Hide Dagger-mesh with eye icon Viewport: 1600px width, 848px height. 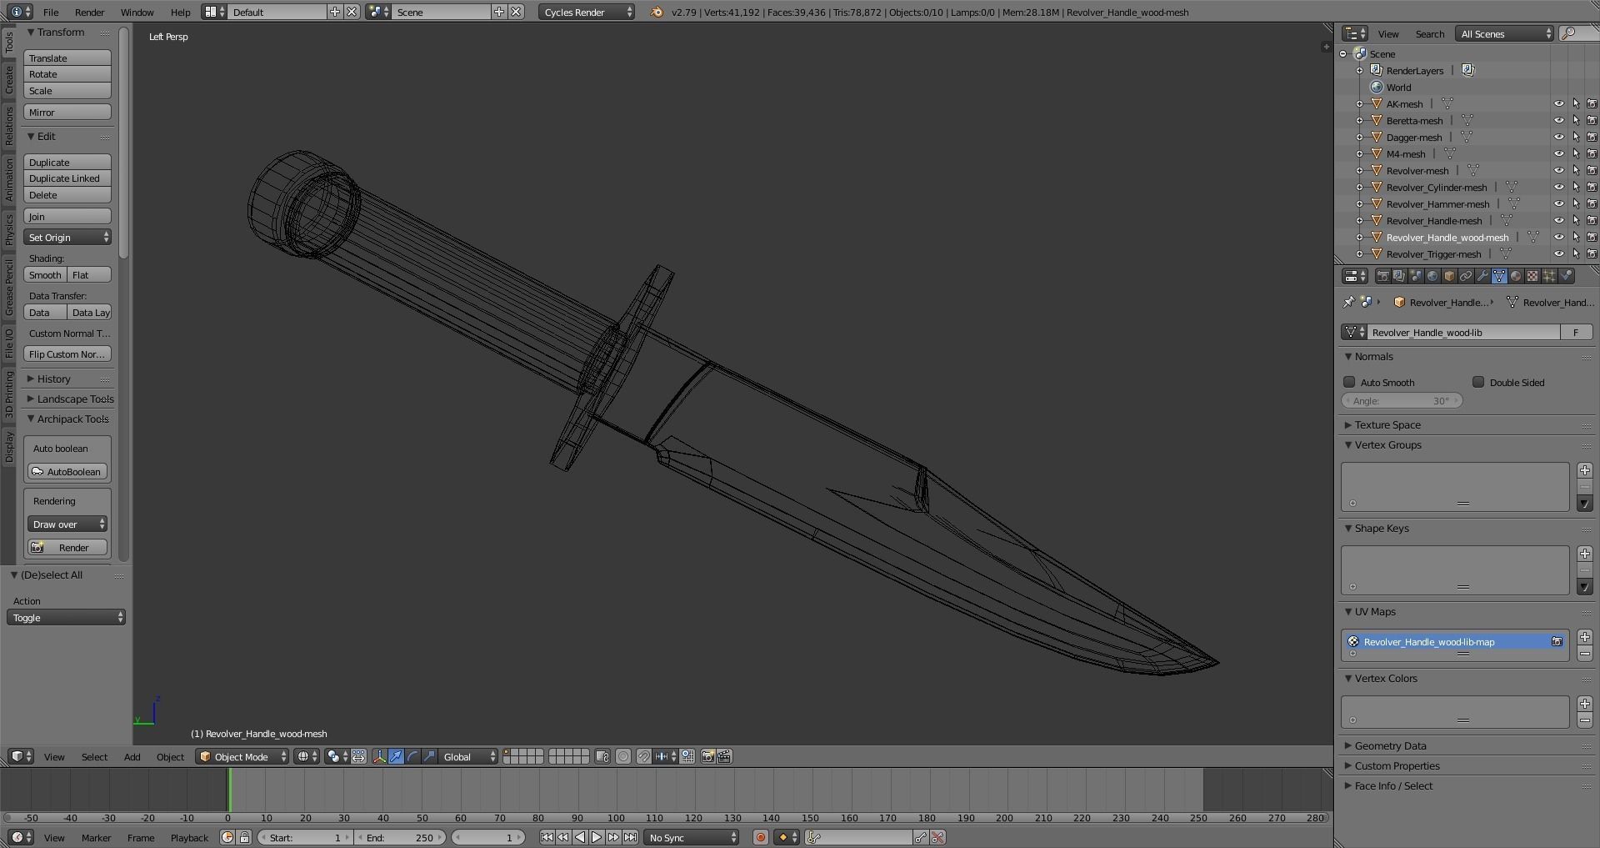pos(1558,138)
